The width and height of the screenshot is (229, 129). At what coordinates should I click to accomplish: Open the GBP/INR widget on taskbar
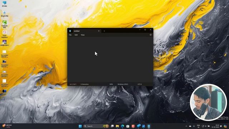coord(7,126)
